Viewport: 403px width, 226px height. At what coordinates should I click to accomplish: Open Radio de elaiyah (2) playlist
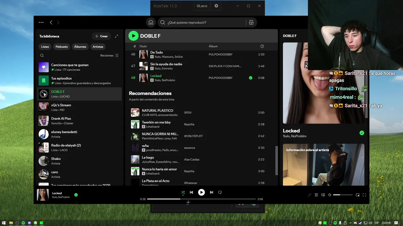(x=79, y=148)
